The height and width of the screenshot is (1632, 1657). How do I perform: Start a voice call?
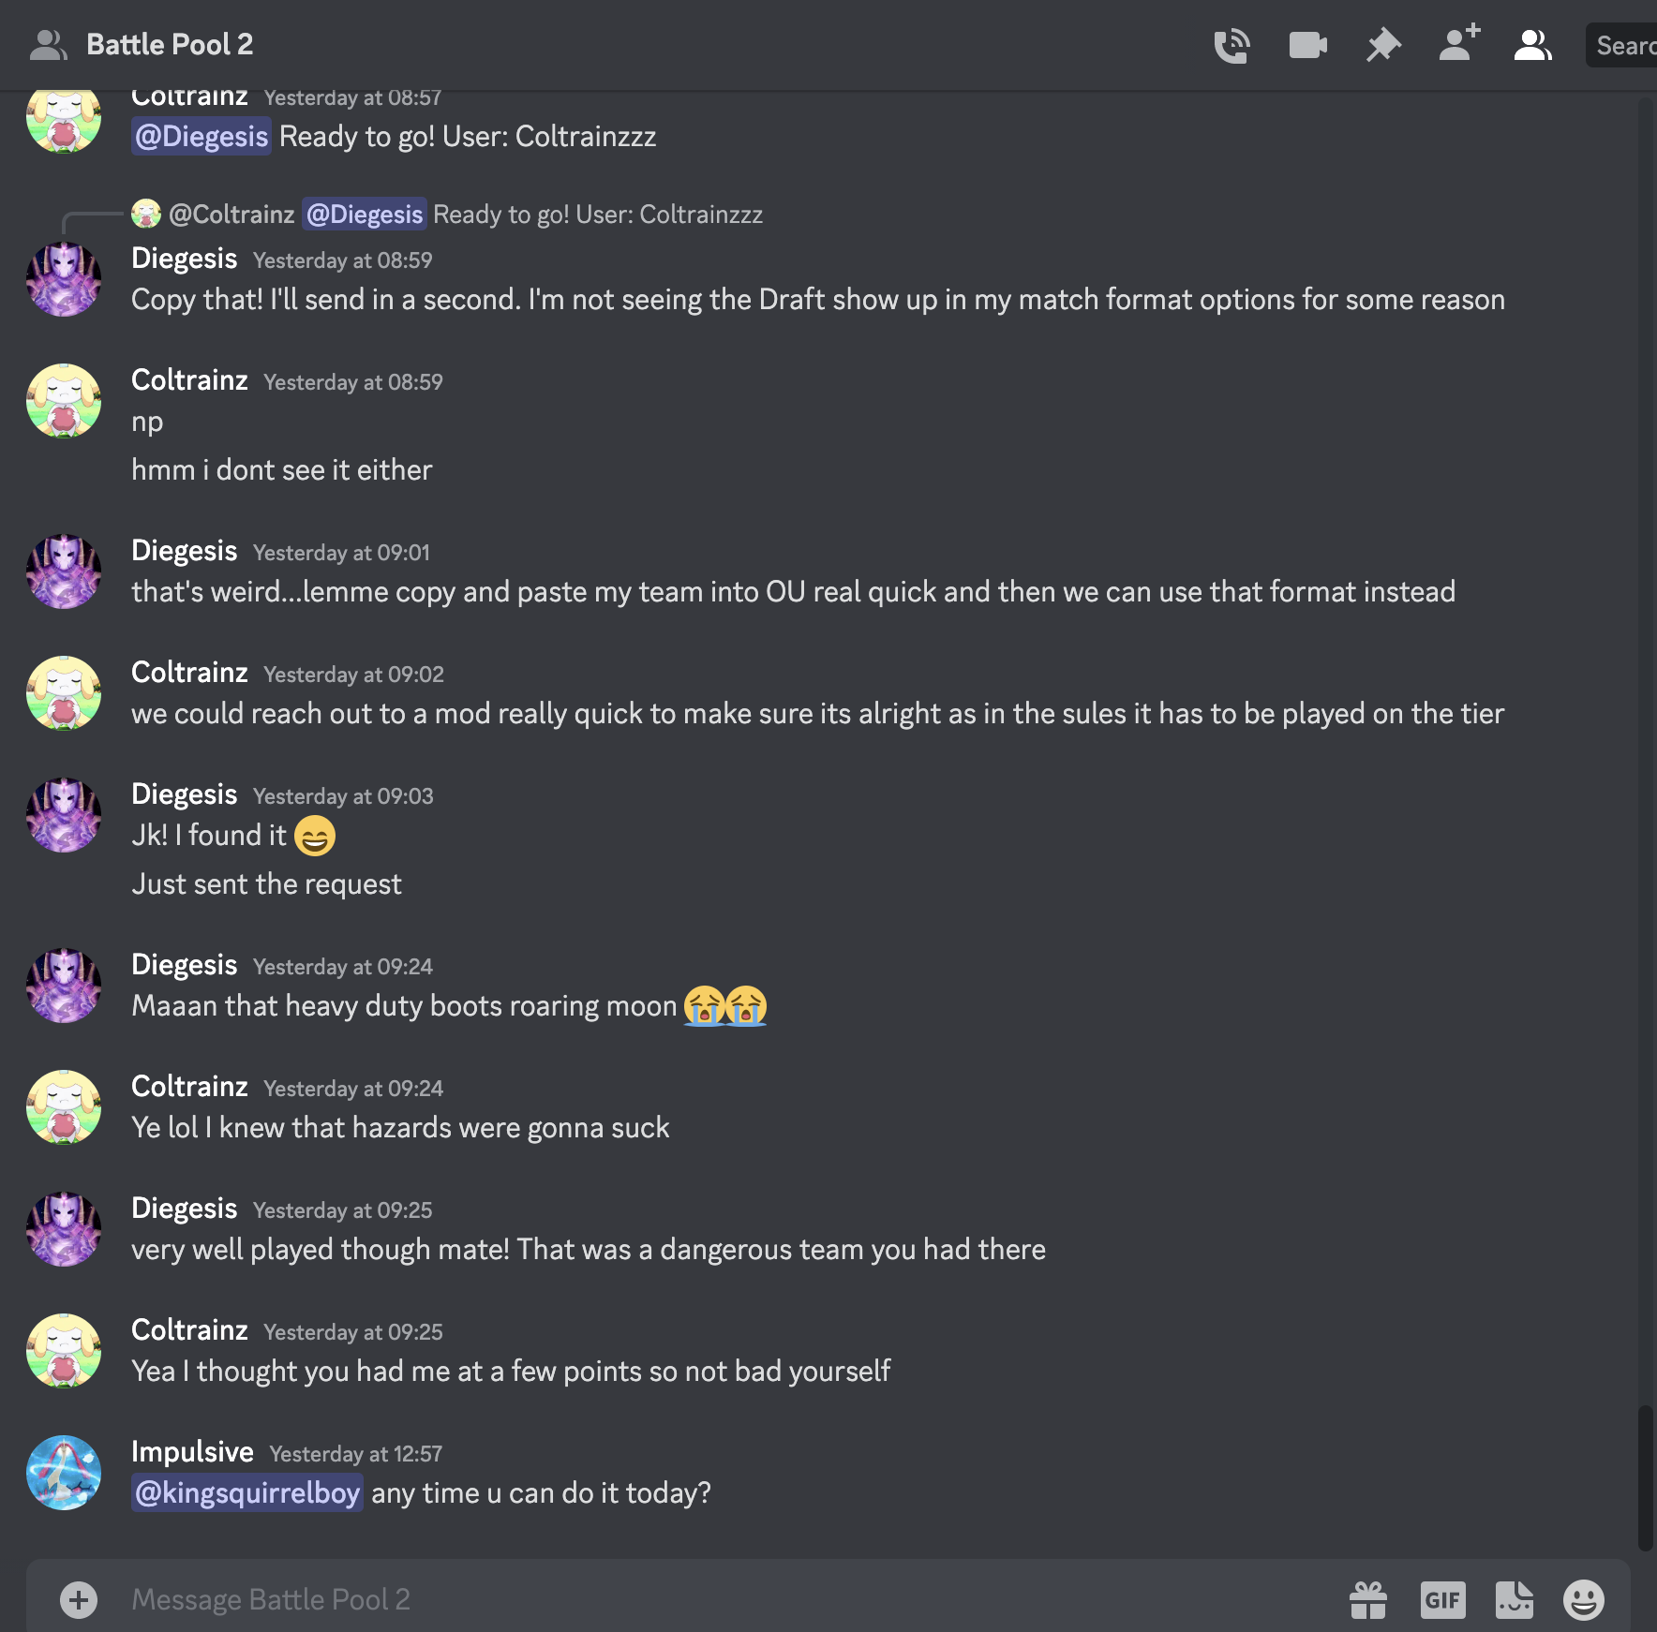point(1232,44)
